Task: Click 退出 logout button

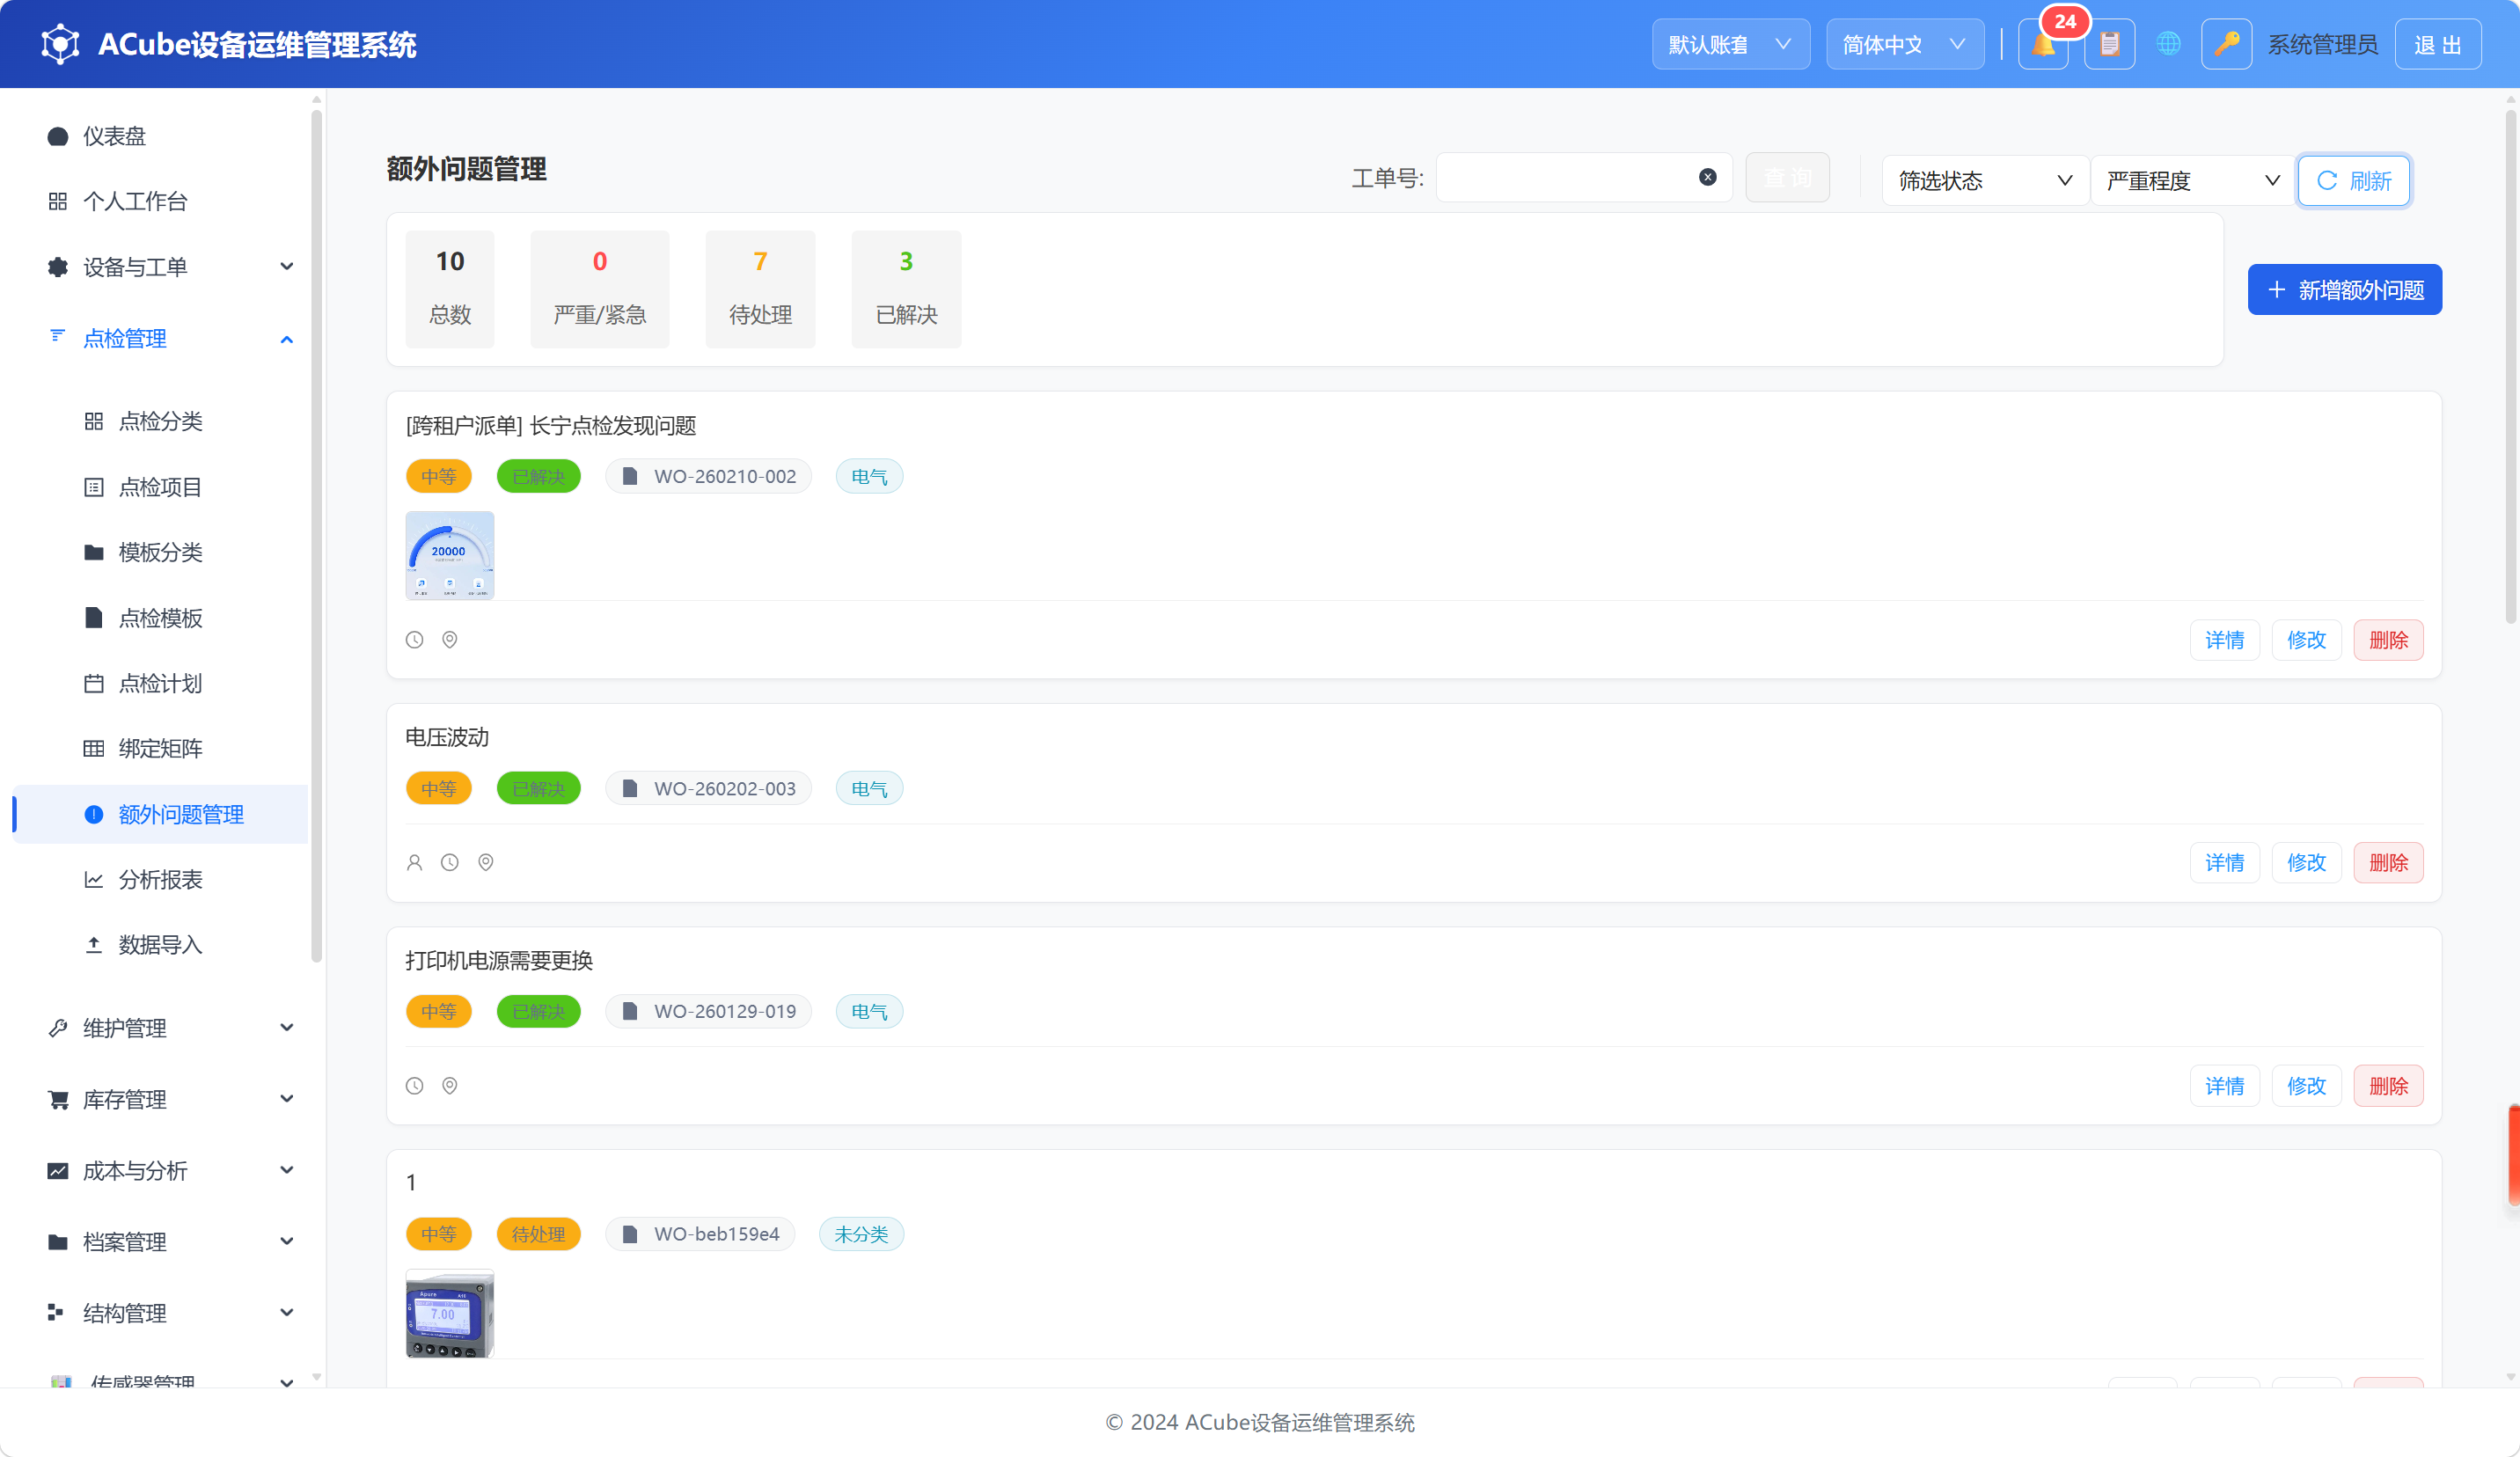Action: (2437, 45)
